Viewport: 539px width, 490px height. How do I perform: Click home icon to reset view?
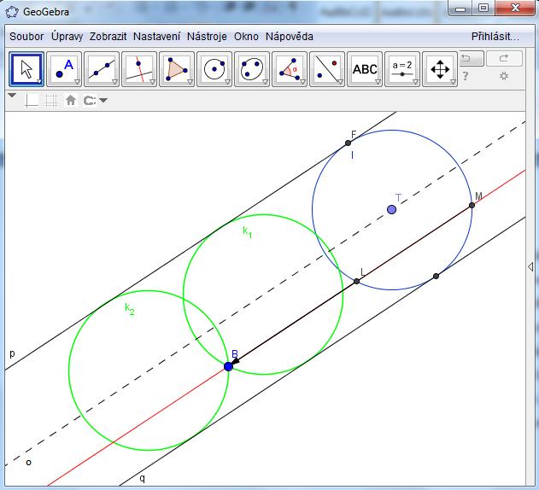71,101
